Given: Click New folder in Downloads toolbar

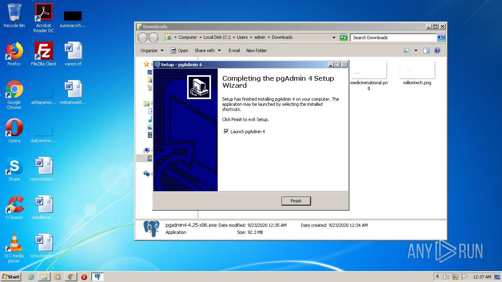Looking at the screenshot, I should point(256,51).
